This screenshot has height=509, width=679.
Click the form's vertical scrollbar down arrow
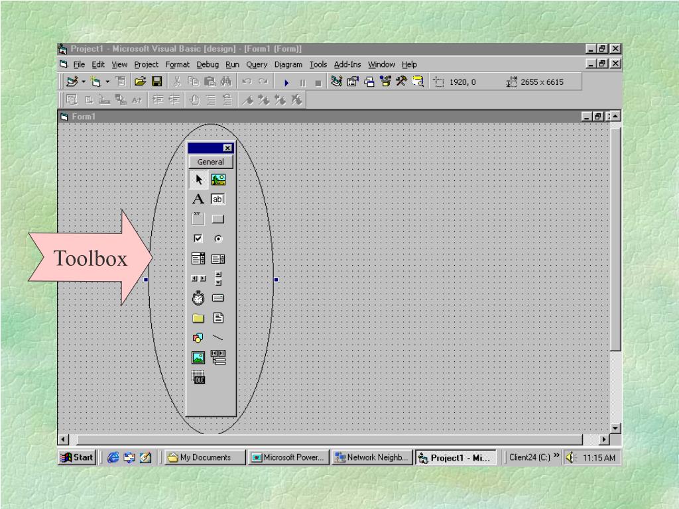[x=615, y=428]
